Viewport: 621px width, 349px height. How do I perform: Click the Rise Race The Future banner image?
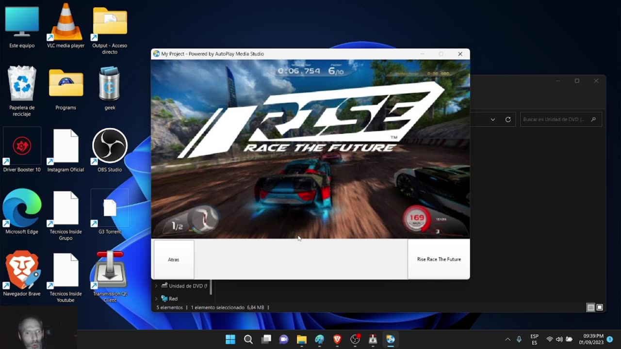[310, 149]
